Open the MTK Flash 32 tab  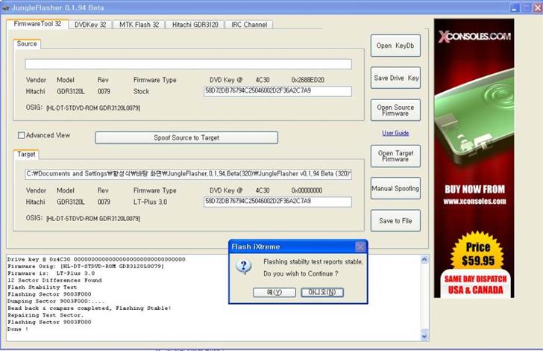pyautogui.click(x=139, y=25)
